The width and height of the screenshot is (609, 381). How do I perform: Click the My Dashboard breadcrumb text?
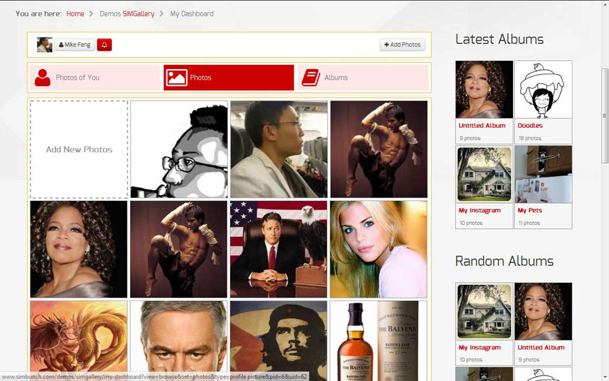click(x=192, y=14)
